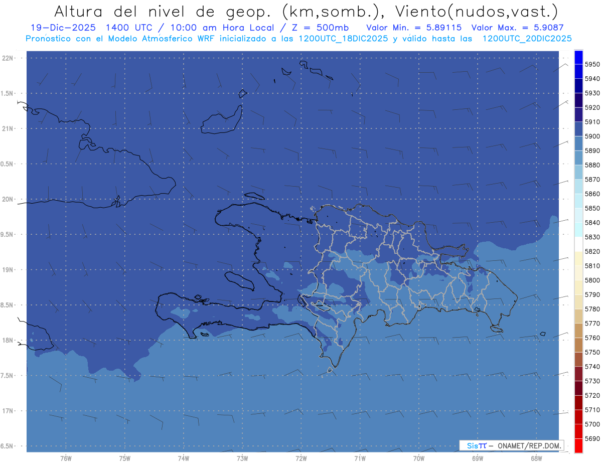This screenshot has width=602, height=465.
Task: Click the '5880' colorbar label
Action: [592, 165]
